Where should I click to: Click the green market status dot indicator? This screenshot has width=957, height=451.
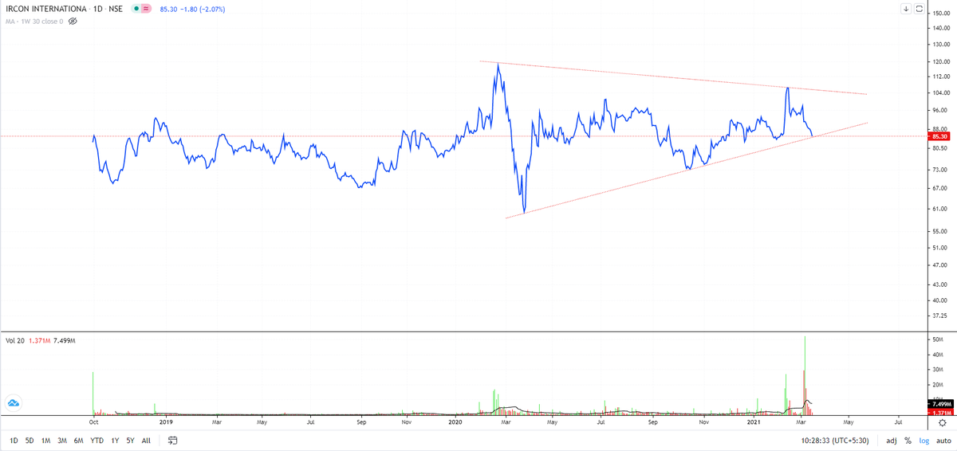[x=136, y=9]
